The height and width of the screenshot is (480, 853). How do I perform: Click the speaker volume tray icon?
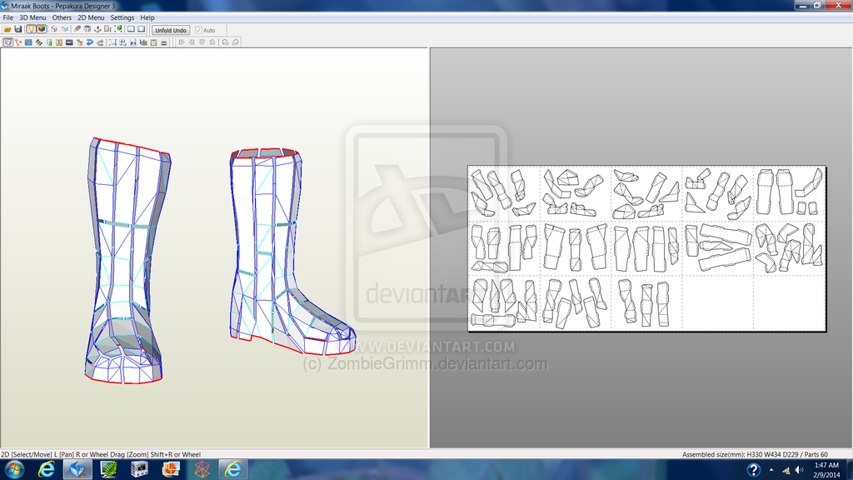point(799,470)
